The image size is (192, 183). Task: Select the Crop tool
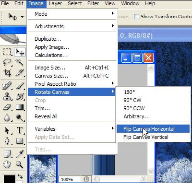(x=7, y=73)
